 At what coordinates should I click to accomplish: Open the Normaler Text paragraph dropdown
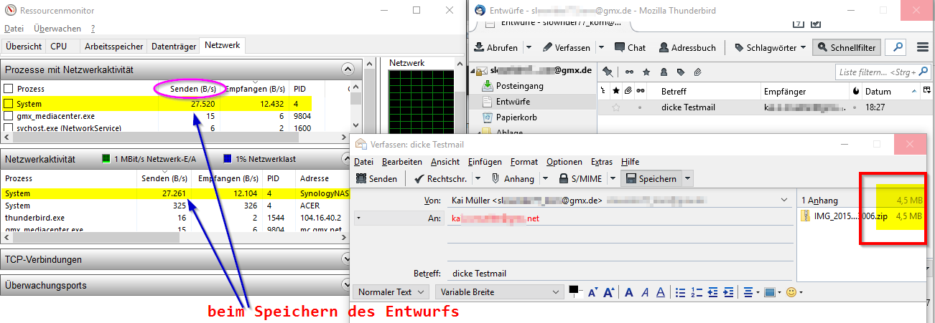pos(391,292)
